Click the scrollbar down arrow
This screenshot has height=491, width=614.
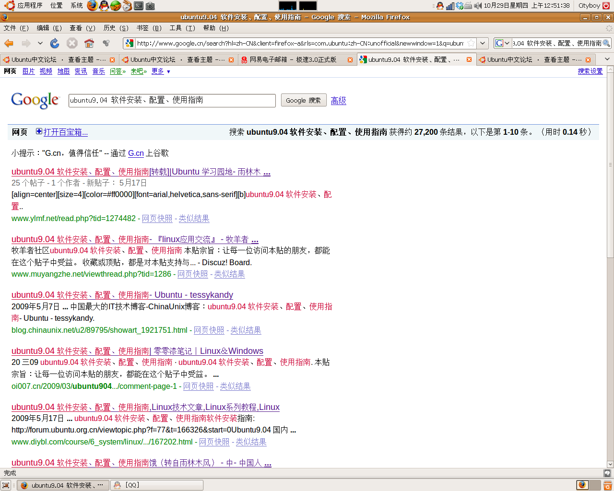[610, 464]
